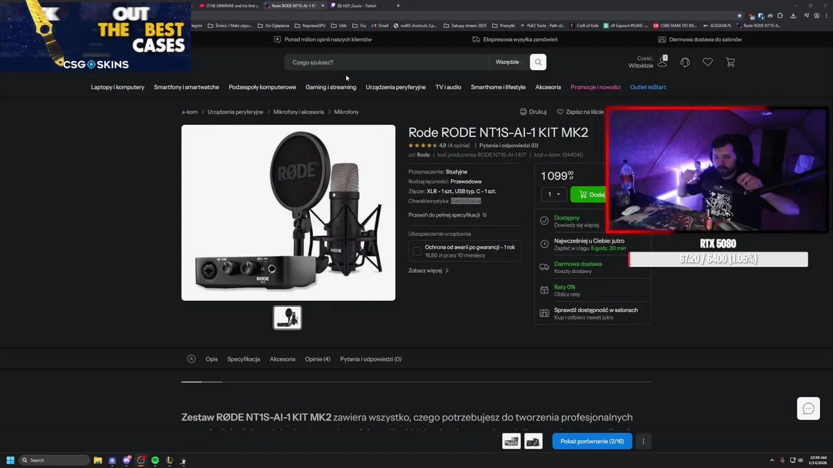Show hidden system tray icons chevron
The width and height of the screenshot is (833, 468).
coord(772,460)
